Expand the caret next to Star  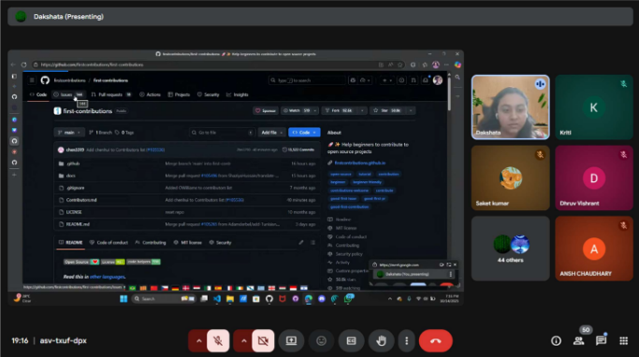pyautogui.click(x=411, y=110)
